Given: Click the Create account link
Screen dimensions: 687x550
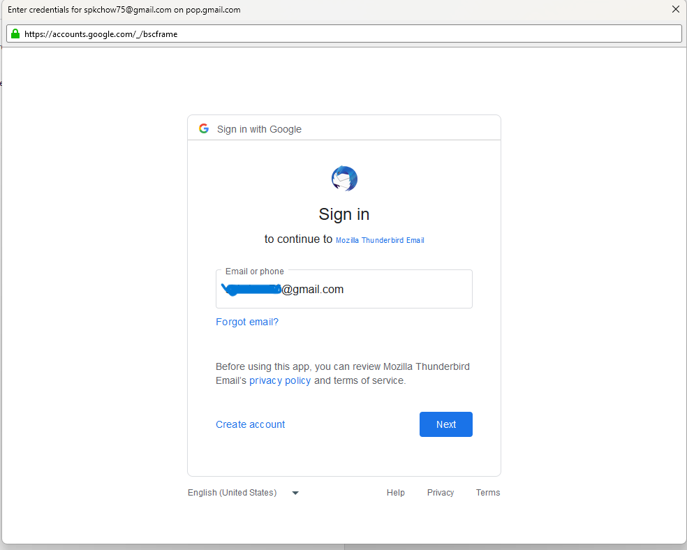Looking at the screenshot, I should click(250, 424).
